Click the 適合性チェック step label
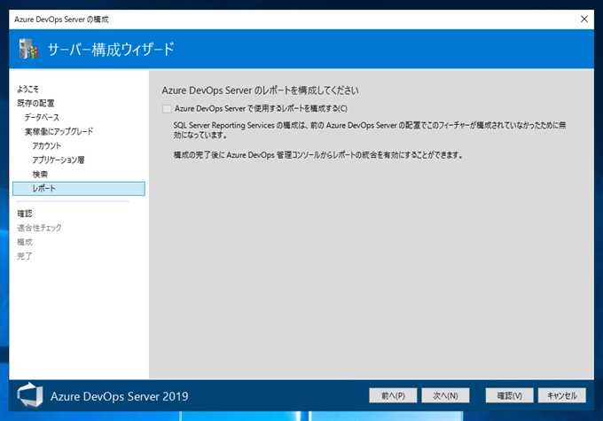Screen dimensions: 603x421 39,228
